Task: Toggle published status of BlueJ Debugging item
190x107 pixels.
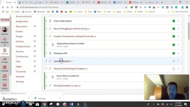Action: pos(174,29)
